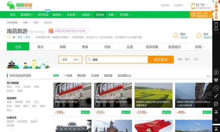Screen dimensions: 220x132
Task: Open the 北京 departure city dropdown
Action: [70, 59]
